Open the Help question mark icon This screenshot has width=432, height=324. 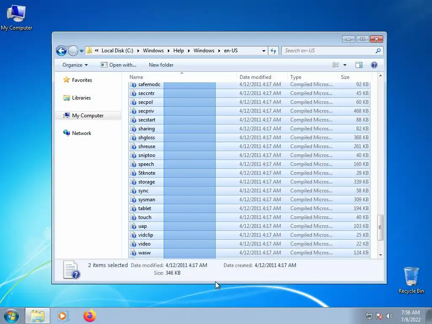tap(374, 65)
